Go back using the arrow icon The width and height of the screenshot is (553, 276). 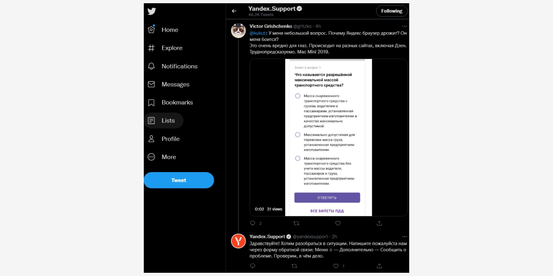234,11
